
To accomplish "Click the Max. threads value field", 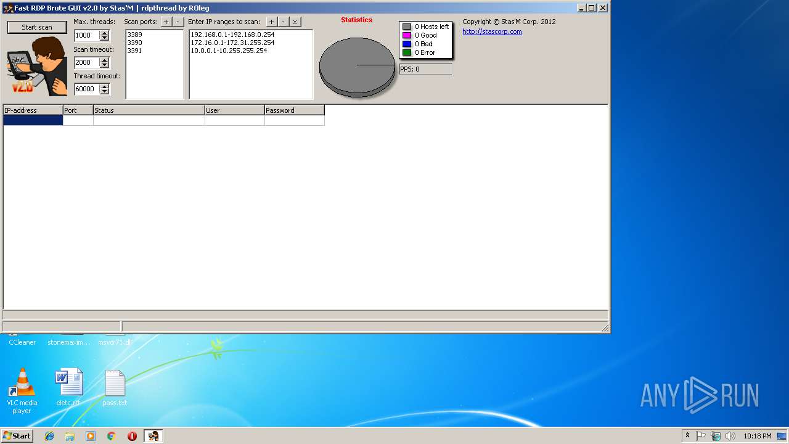I will [86, 36].
